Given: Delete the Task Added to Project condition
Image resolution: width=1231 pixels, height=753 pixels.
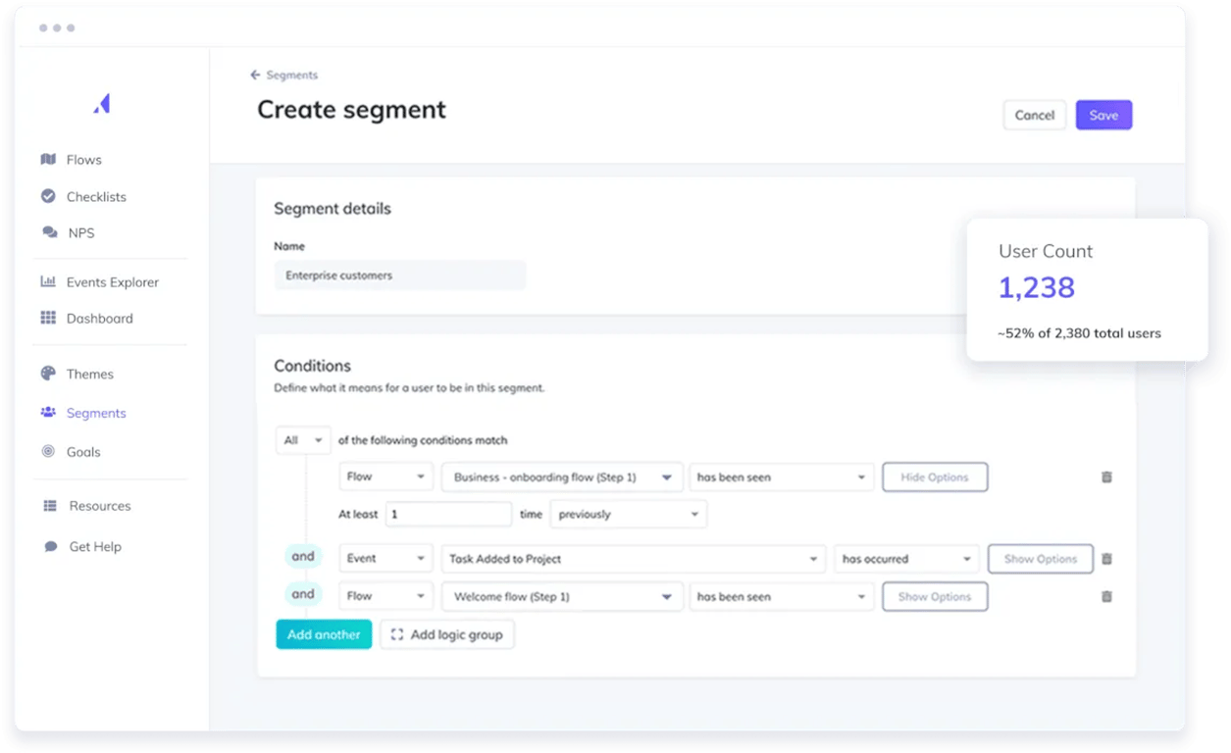Looking at the screenshot, I should [x=1106, y=559].
